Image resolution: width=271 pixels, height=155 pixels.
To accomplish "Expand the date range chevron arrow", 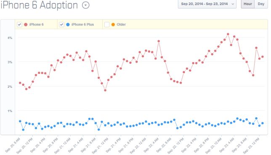I will point(233,4).
